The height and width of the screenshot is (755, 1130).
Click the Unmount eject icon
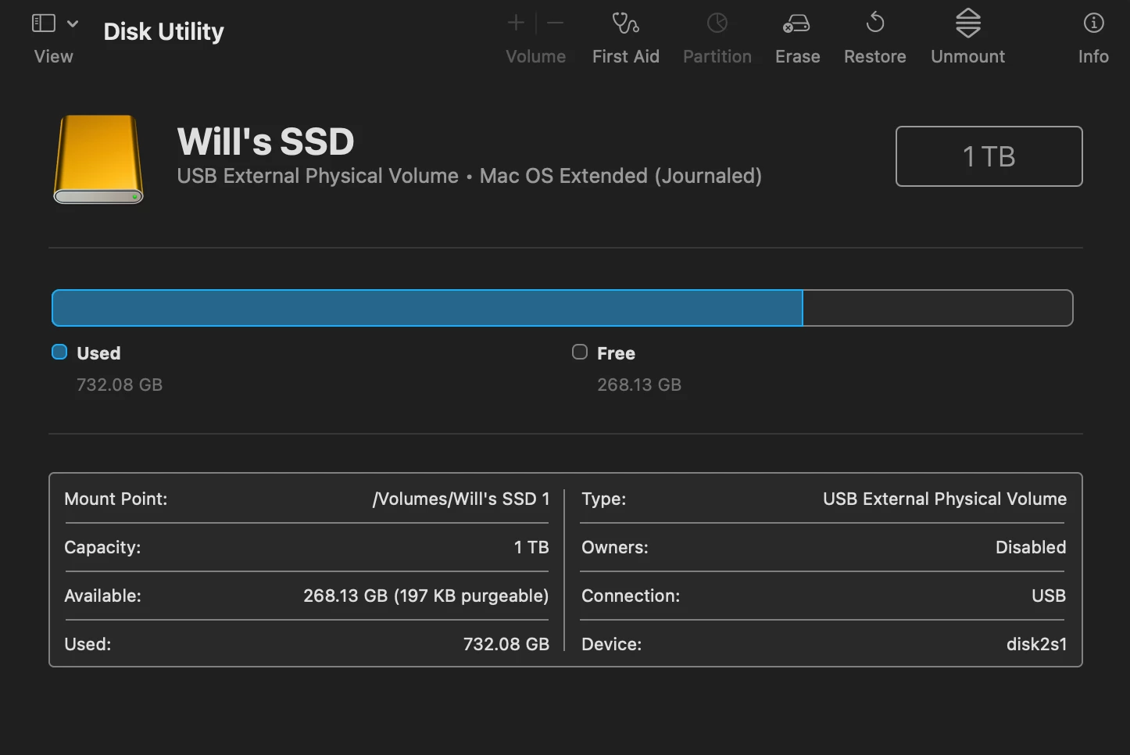tap(968, 23)
